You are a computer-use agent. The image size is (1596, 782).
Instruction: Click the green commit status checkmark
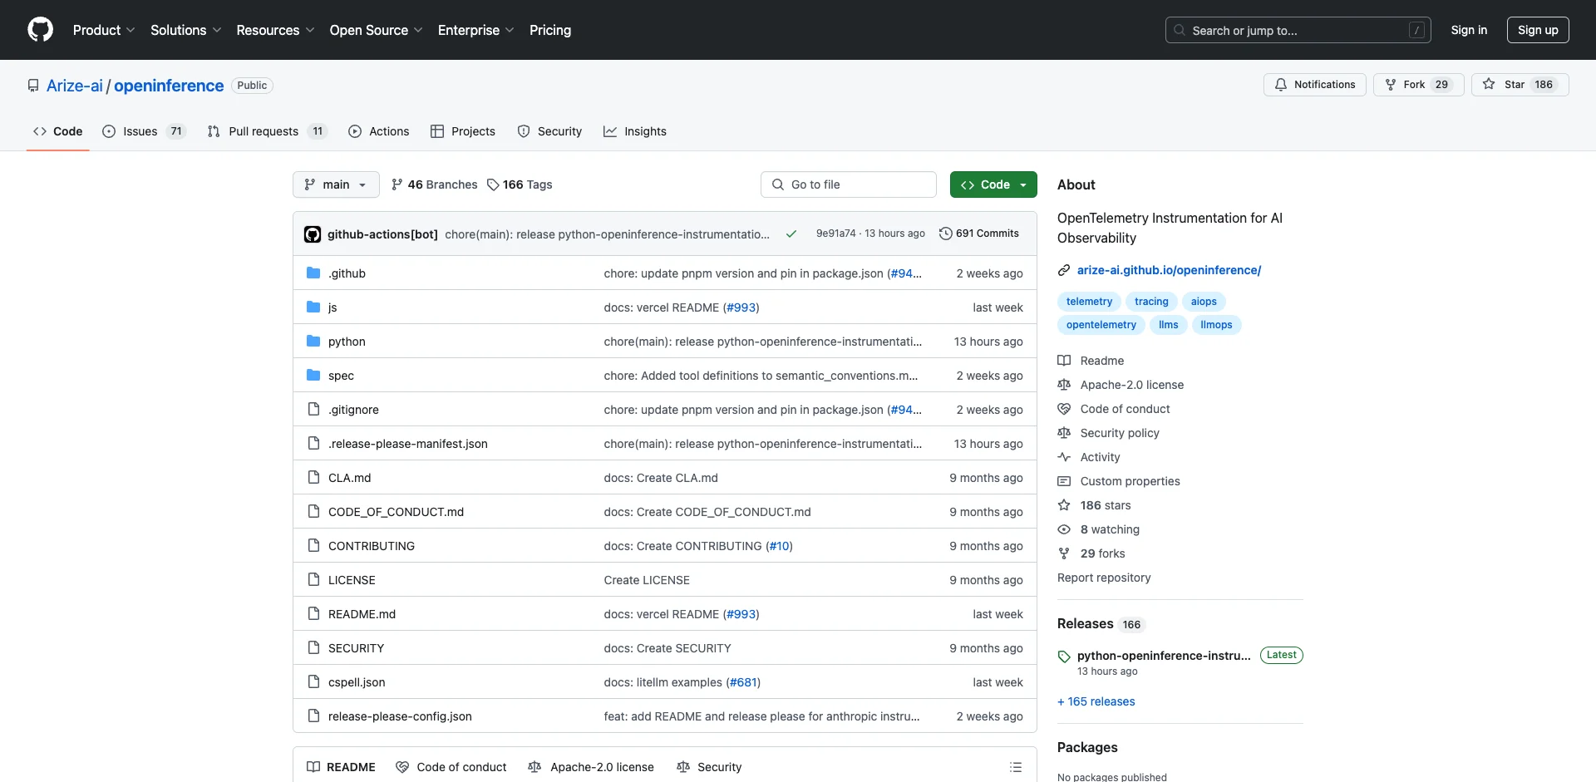point(791,234)
